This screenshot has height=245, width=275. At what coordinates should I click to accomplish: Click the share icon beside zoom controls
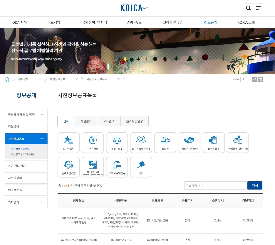click(x=254, y=79)
